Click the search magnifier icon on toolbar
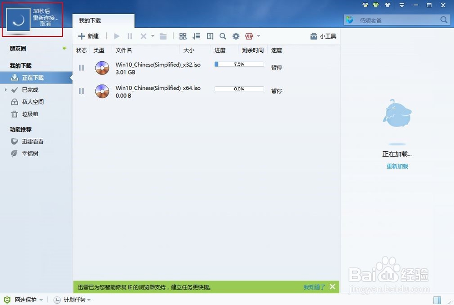 [222, 36]
